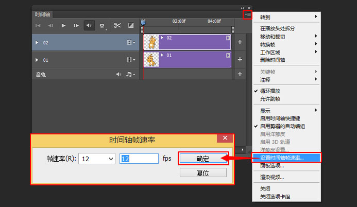Mute the audio track speaker icon
This screenshot has width=357, height=207.
tap(118, 75)
